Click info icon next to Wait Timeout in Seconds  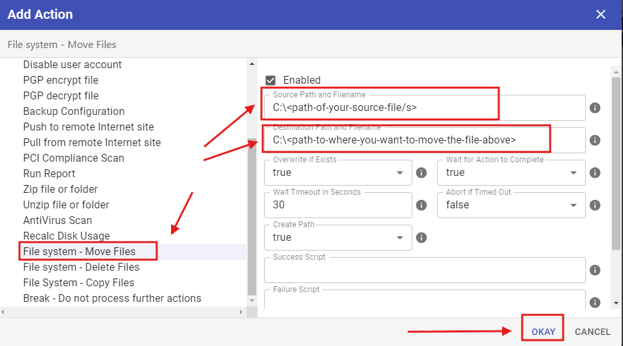421,205
